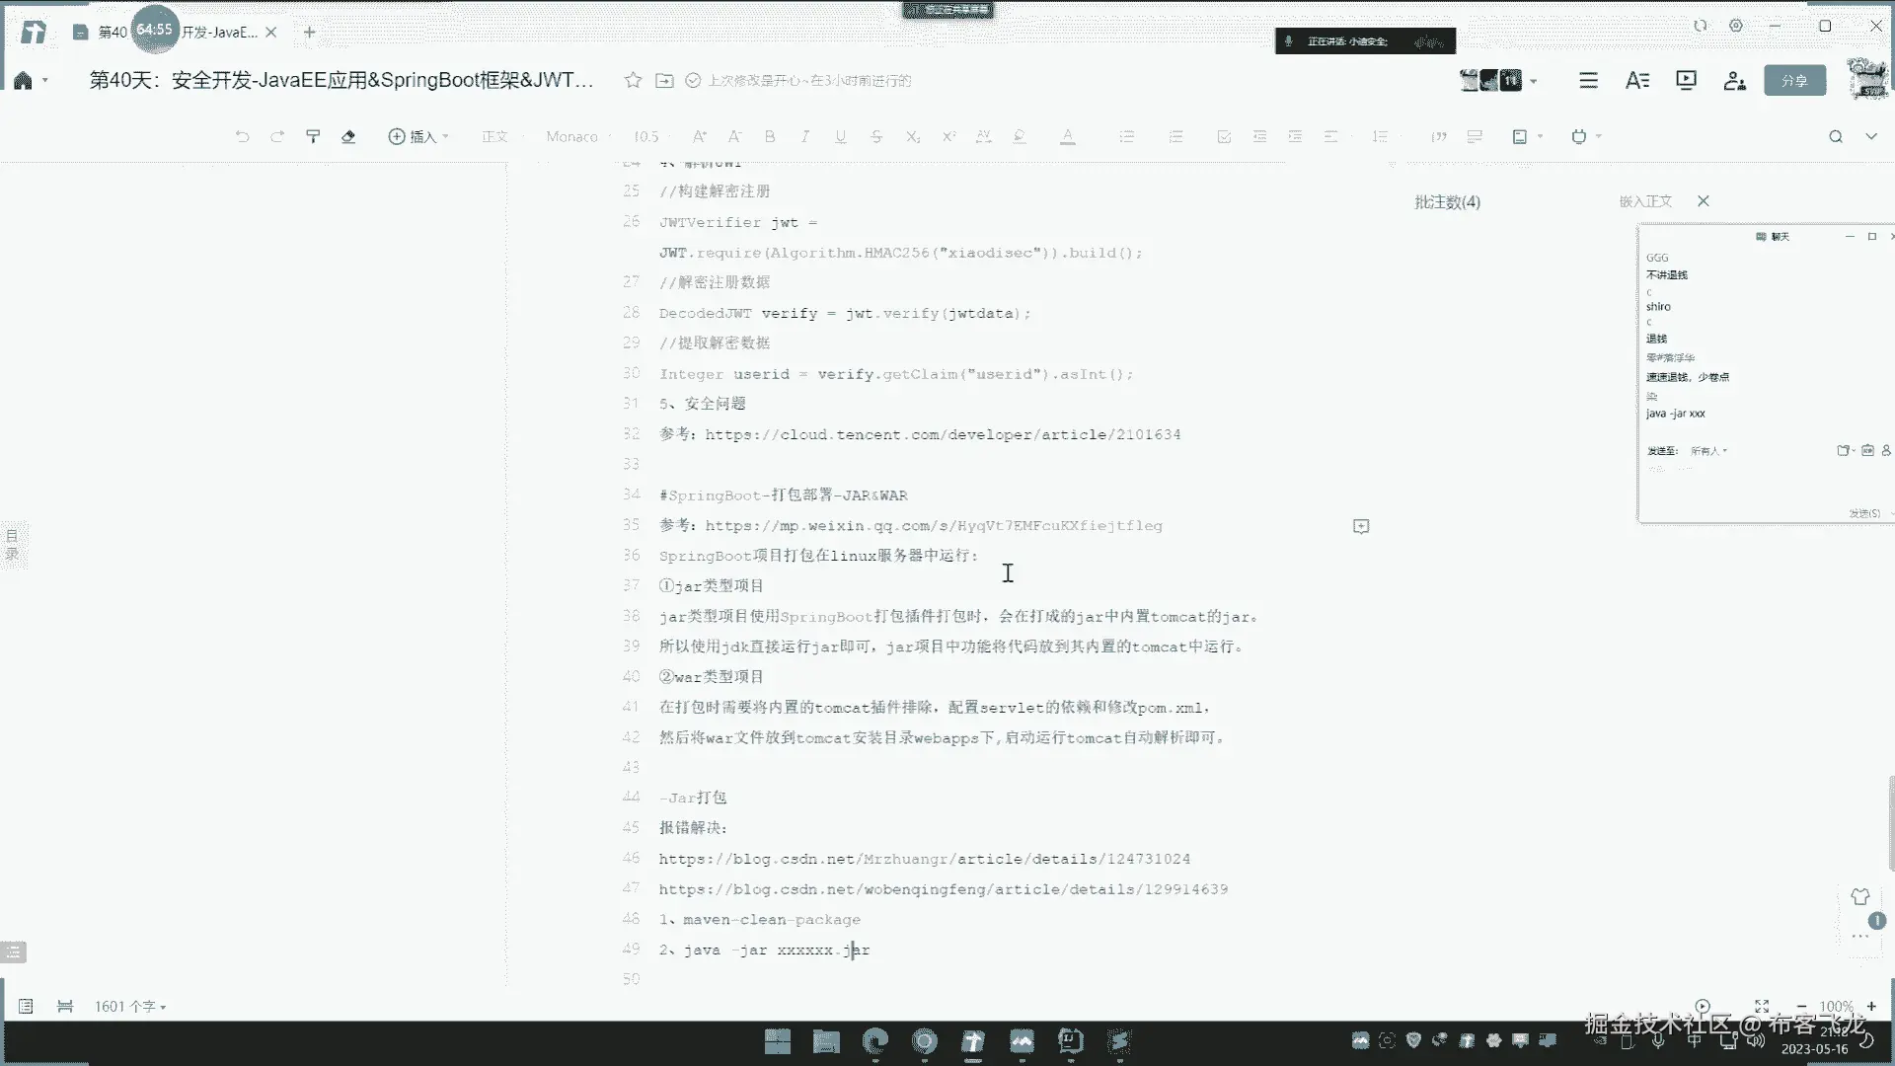Toggle italic text formatting

point(805,136)
